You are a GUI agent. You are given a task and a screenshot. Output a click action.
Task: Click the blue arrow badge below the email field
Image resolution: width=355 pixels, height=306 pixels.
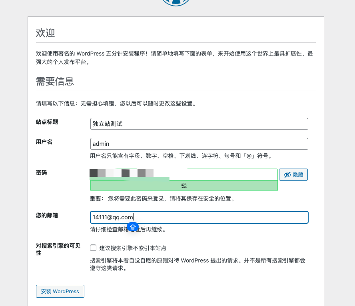pyautogui.click(x=133, y=227)
